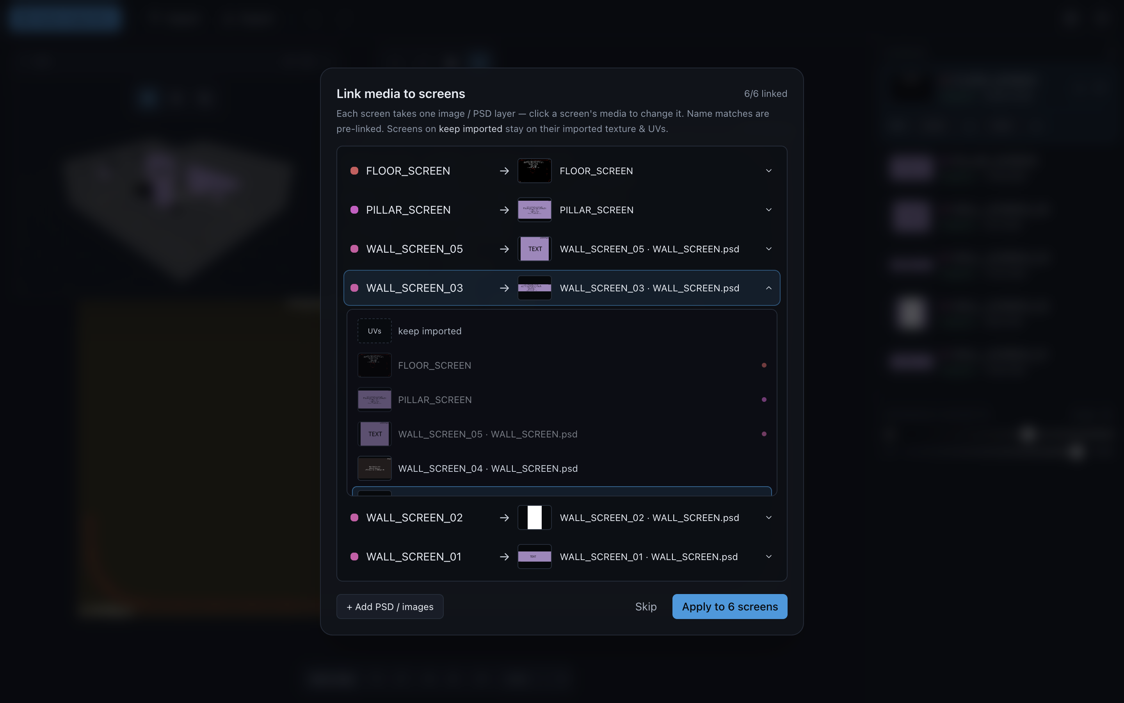Screen dimensions: 1124x703
Task: Click the in-use dot beside WALL_SCREEN_05 option
Action: pos(764,434)
